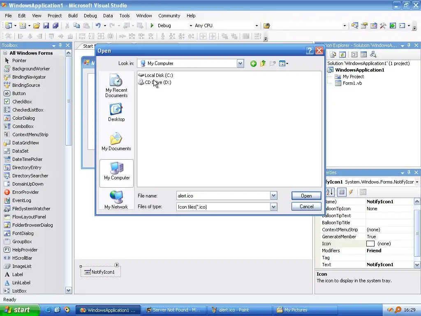Select My Project in Solution Explorer
421x316 pixels.
353,77
